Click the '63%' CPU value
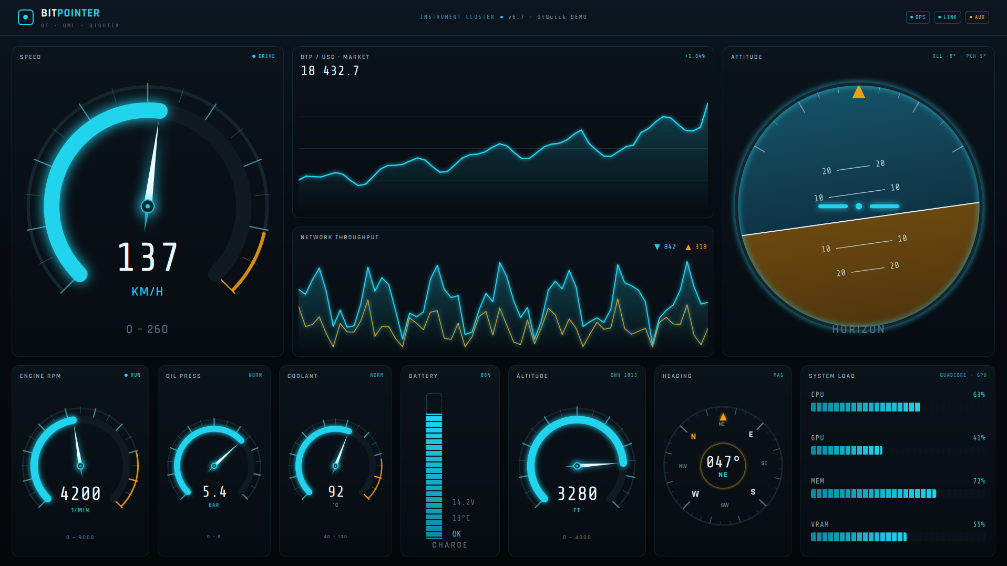Image resolution: width=1007 pixels, height=566 pixels. click(x=979, y=395)
